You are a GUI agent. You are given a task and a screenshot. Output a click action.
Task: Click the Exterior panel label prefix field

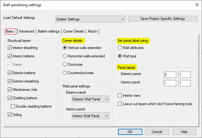pyautogui.click(x=170, y=74)
